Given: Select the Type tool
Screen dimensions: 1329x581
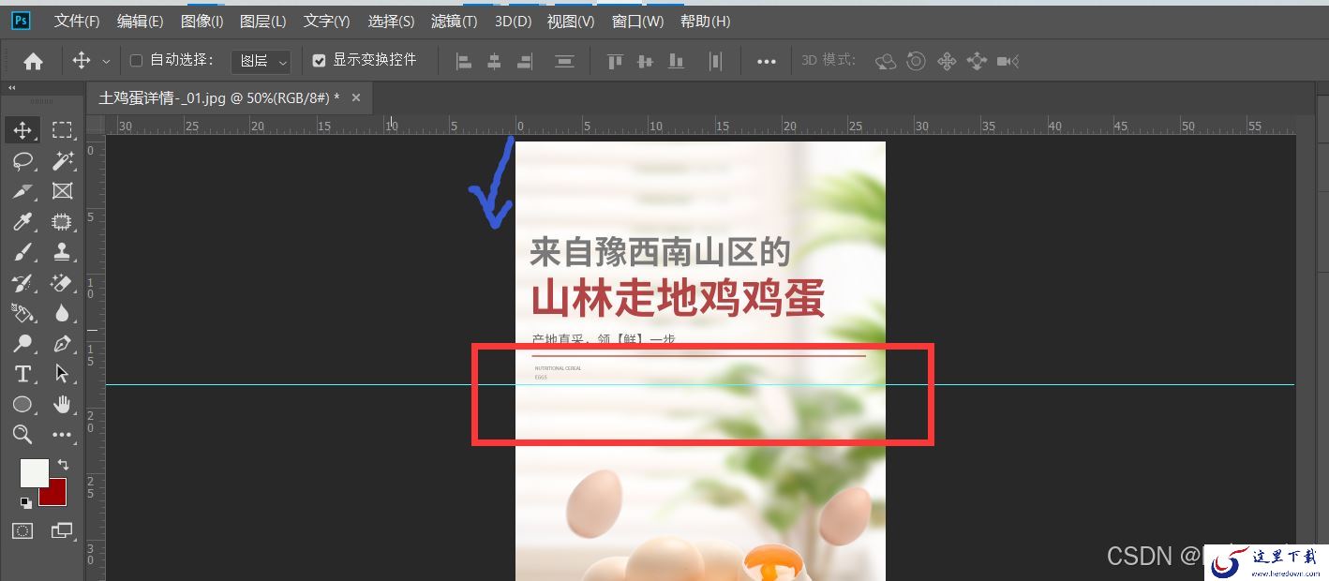Looking at the screenshot, I should (22, 374).
